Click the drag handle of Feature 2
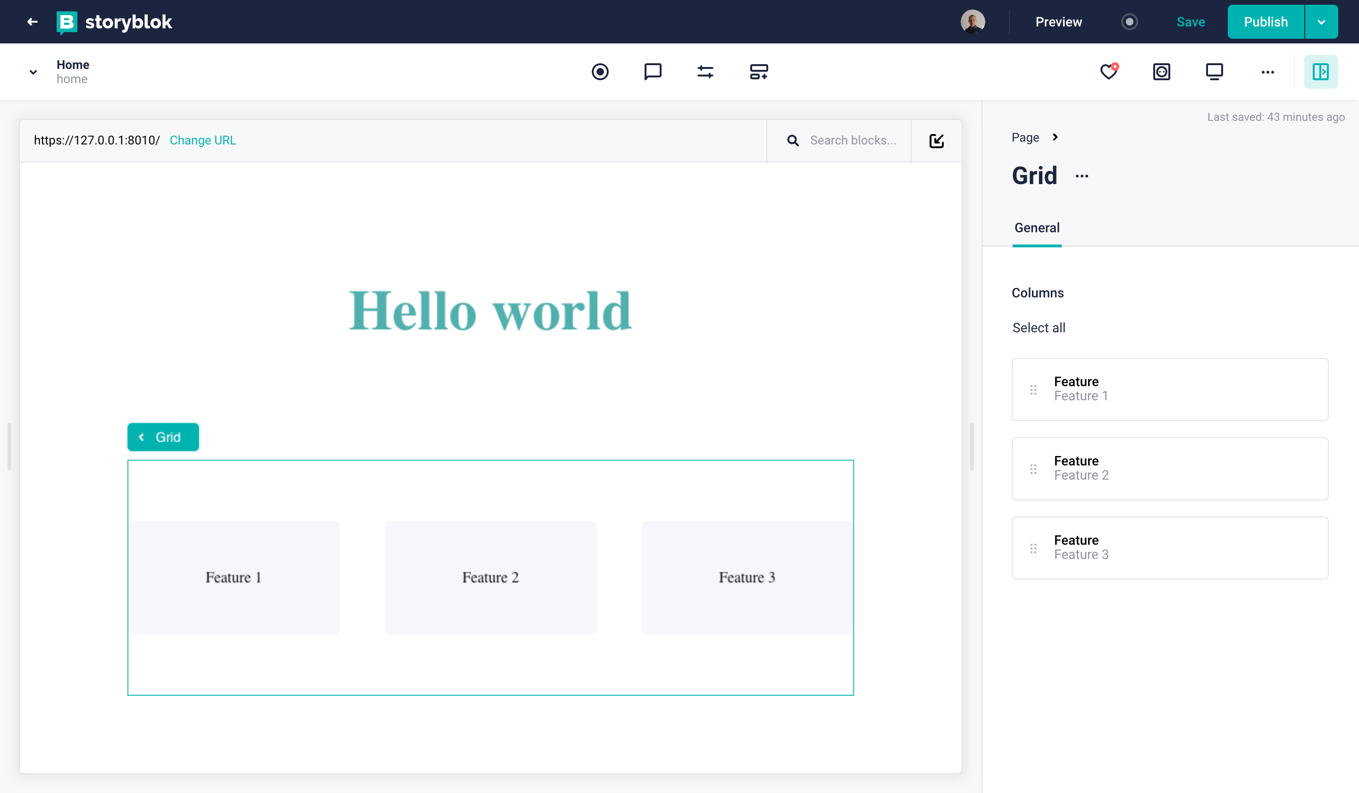The image size is (1359, 793). click(x=1033, y=469)
